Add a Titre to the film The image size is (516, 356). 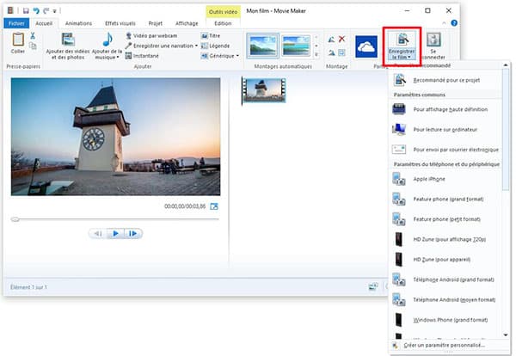tap(211, 35)
